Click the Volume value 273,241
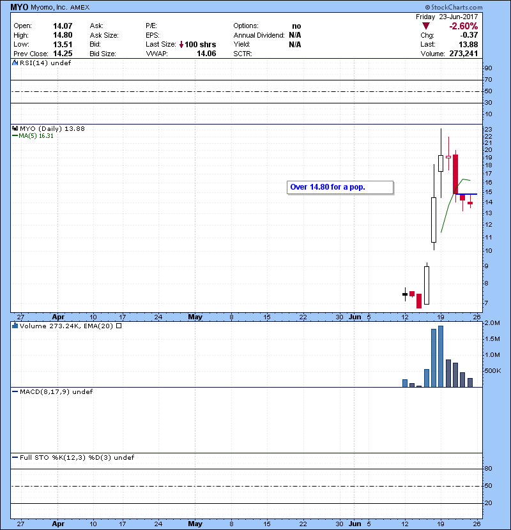 pyautogui.click(x=464, y=54)
